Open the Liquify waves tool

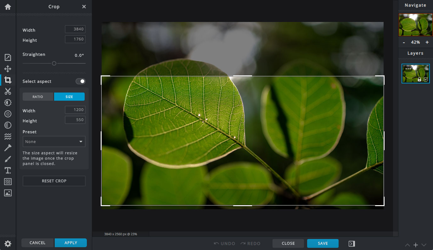[x=8, y=136]
